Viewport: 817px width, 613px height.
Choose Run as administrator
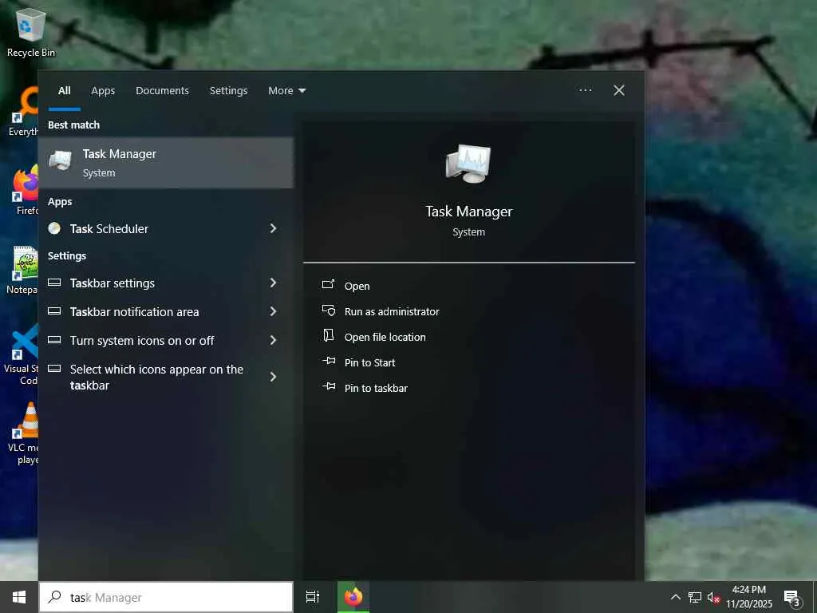click(x=392, y=311)
